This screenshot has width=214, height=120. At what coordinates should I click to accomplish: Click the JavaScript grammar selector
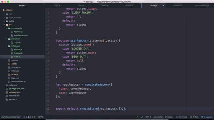coord(158,117)
